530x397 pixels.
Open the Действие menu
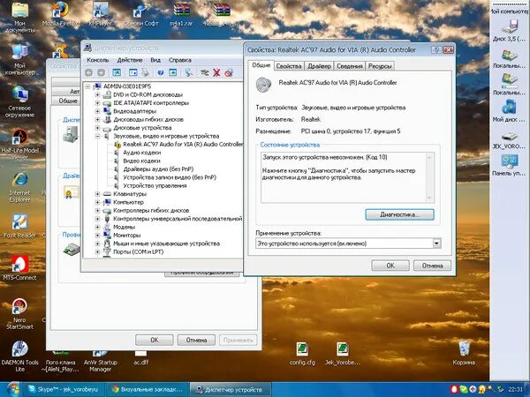coord(130,60)
